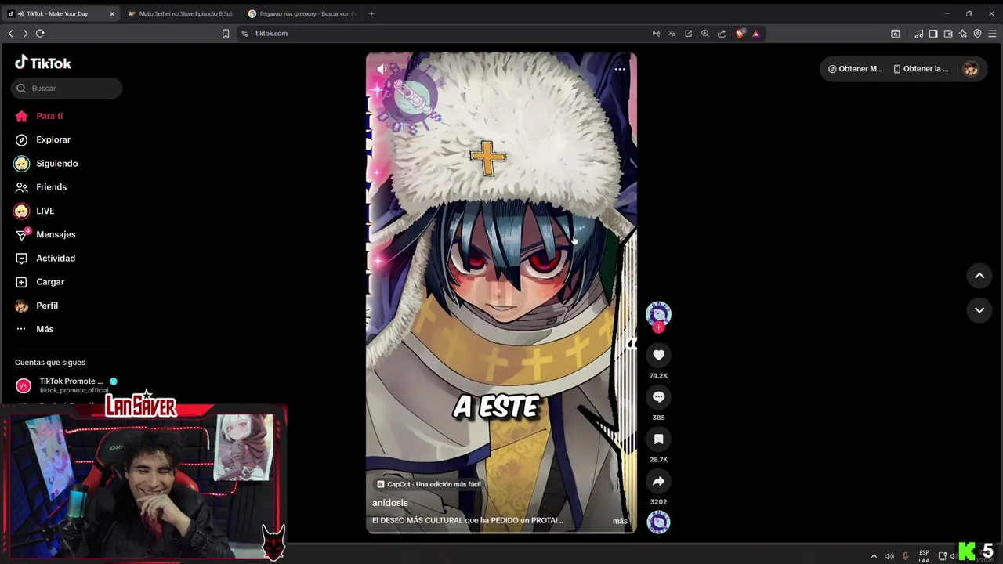Go to the previous video with up chevron

click(x=979, y=276)
